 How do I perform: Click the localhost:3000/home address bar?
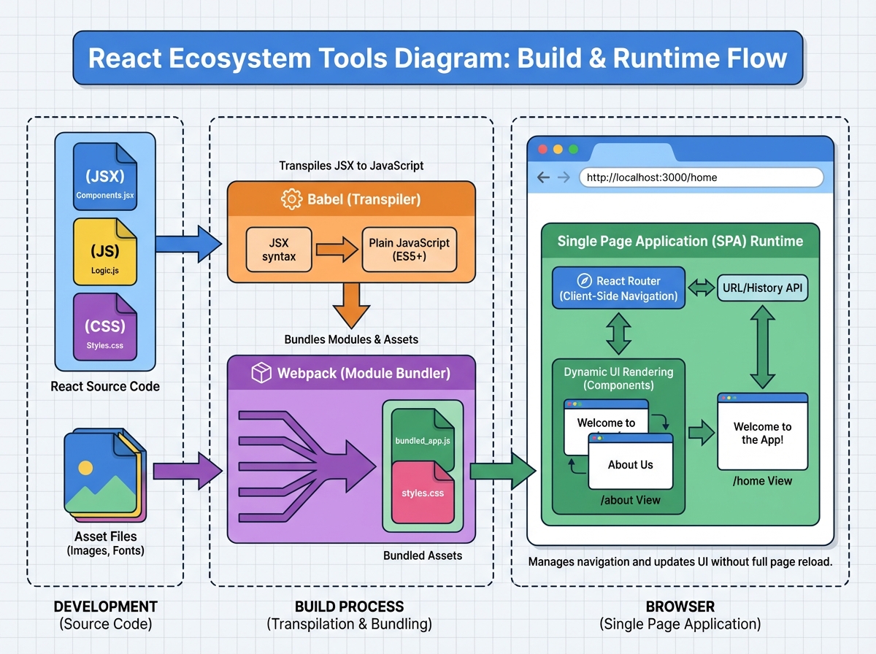pos(701,177)
